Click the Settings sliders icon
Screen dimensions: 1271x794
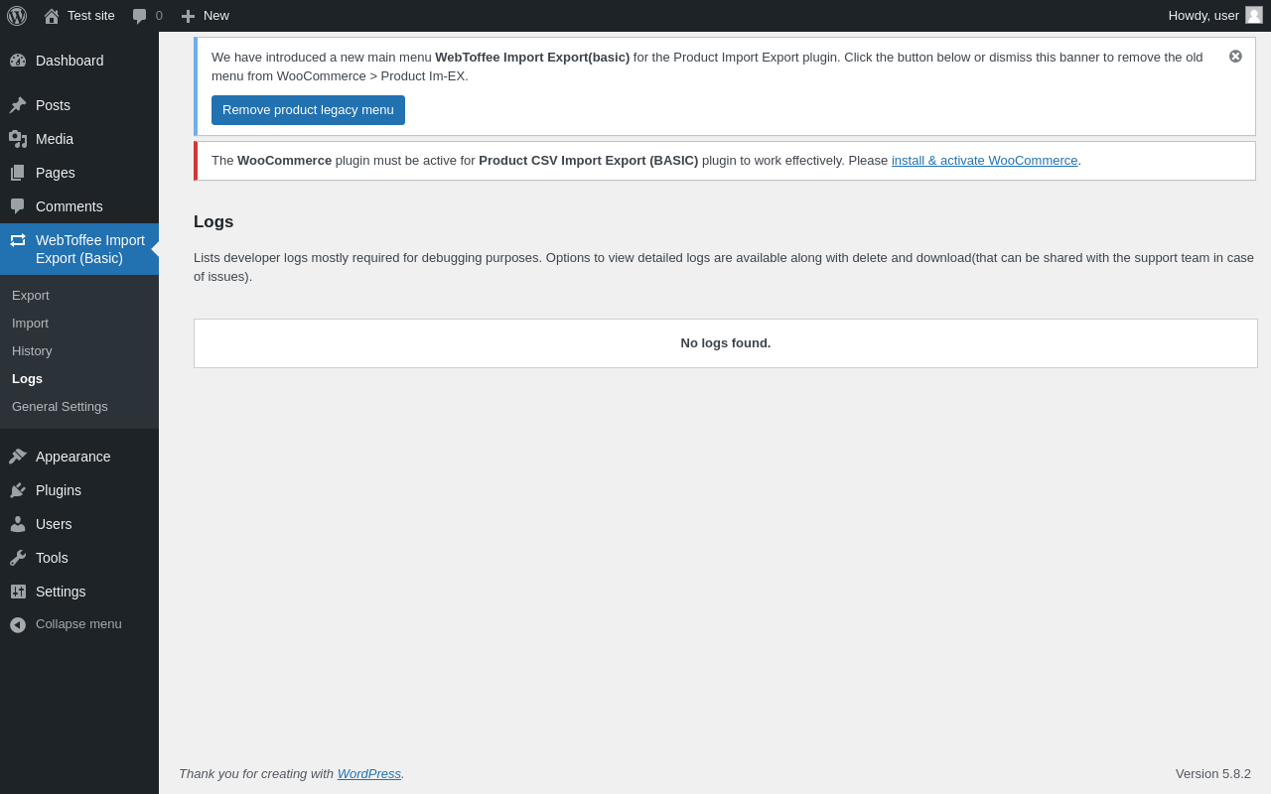coord(18,592)
